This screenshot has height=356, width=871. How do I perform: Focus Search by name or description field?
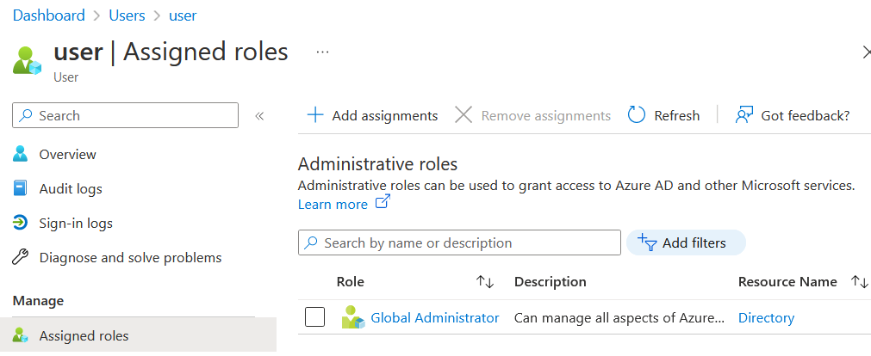[x=459, y=242]
